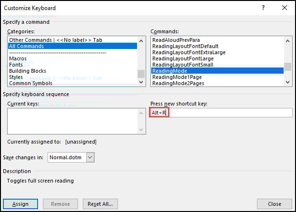Click the X icon in title bar

pos(285,8)
